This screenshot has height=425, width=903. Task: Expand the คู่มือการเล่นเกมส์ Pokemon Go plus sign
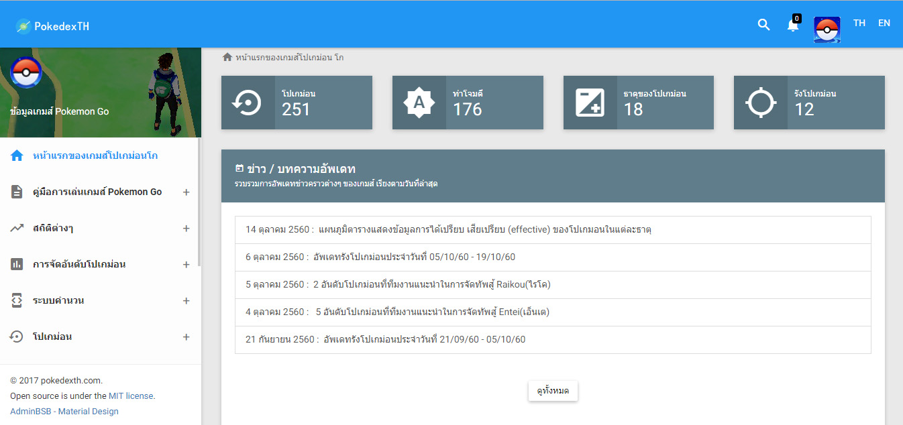pos(186,192)
